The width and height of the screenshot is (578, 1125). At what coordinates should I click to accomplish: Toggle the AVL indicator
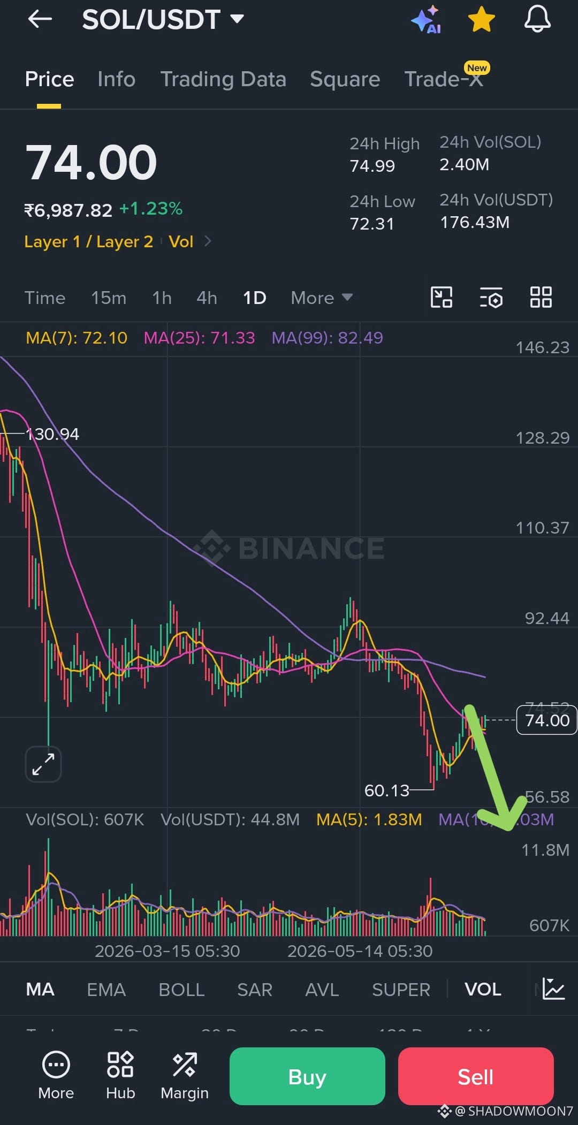(322, 990)
